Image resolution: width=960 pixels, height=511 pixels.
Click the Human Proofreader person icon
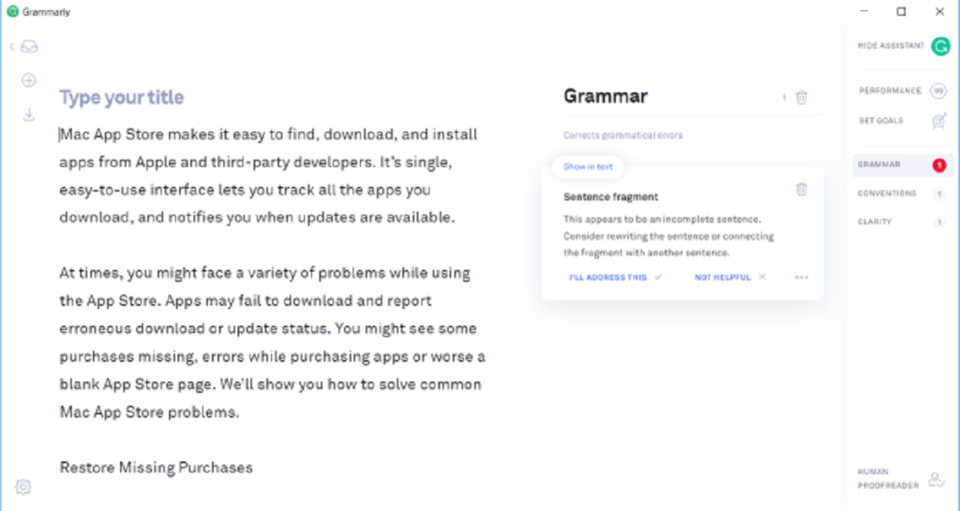click(936, 478)
